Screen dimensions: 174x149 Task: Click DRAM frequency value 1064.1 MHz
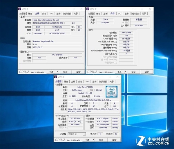pyautogui.click(x=126, y=33)
